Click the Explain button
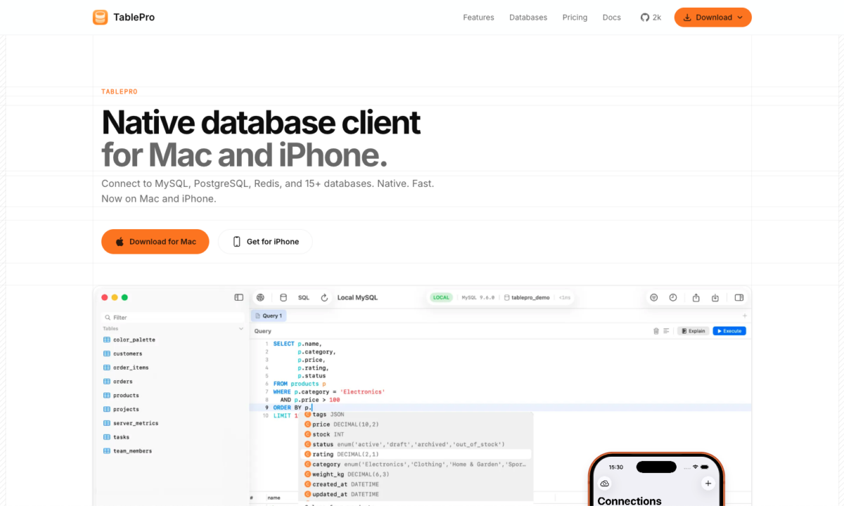Viewport: 844px width, 506px height. (x=693, y=331)
